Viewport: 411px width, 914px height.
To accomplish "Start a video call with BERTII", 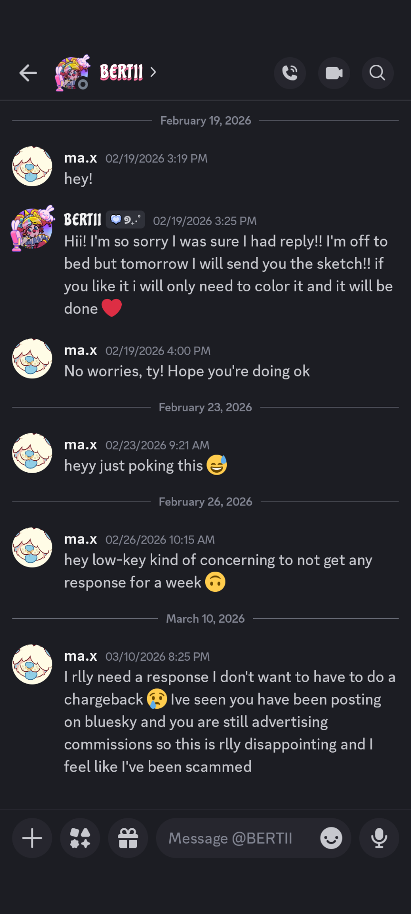I will click(334, 73).
